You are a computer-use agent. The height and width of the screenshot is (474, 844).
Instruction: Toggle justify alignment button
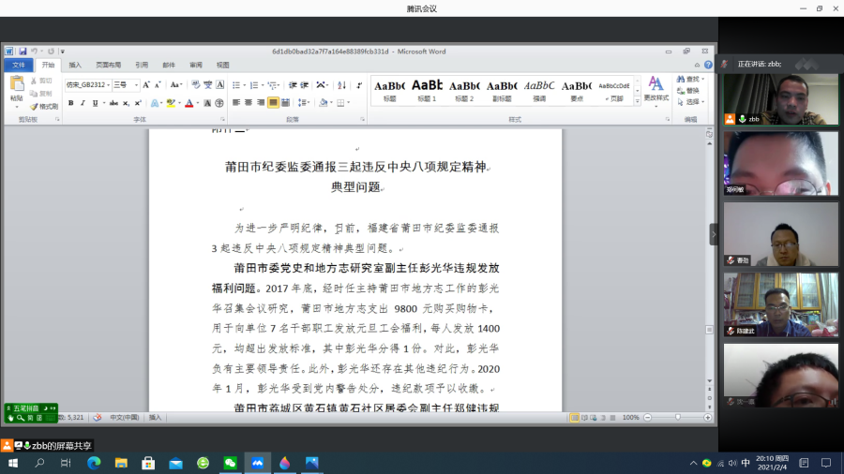273,103
